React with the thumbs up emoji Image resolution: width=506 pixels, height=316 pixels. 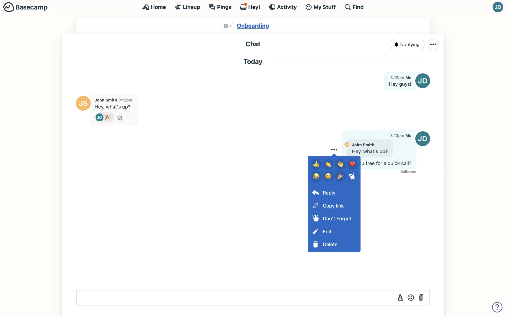click(316, 164)
